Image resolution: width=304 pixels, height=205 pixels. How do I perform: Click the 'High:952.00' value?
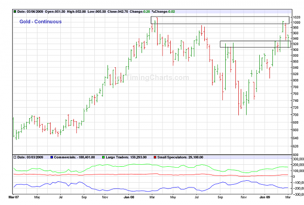pyautogui.click(x=76, y=12)
